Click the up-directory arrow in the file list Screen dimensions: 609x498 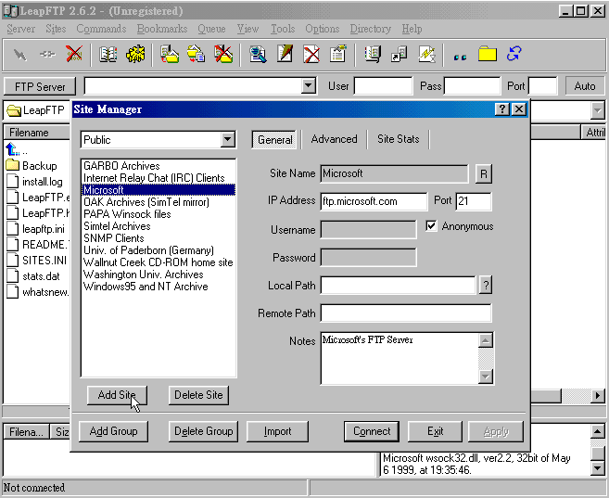tap(13, 149)
